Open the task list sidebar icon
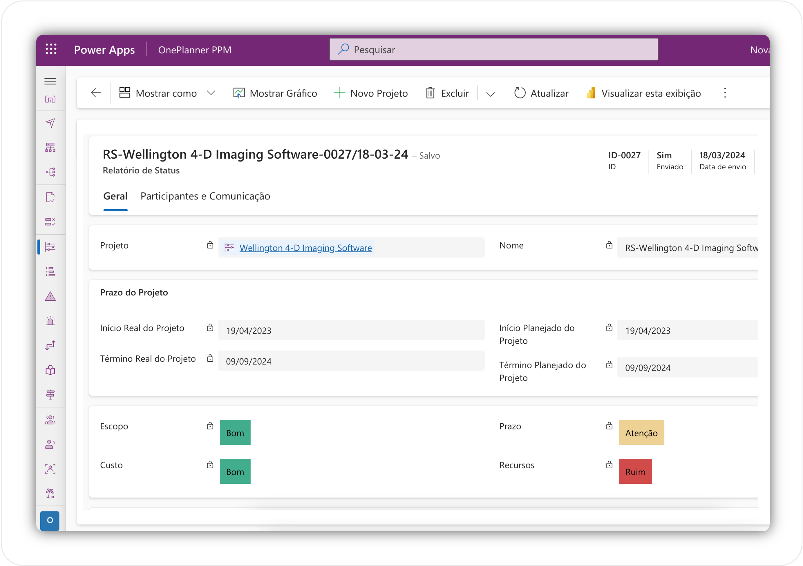 click(x=50, y=272)
